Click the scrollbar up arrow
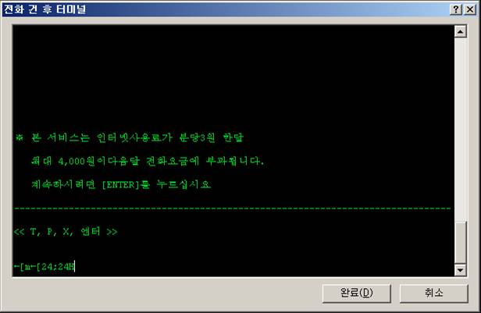The height and width of the screenshot is (313, 481). click(460, 31)
